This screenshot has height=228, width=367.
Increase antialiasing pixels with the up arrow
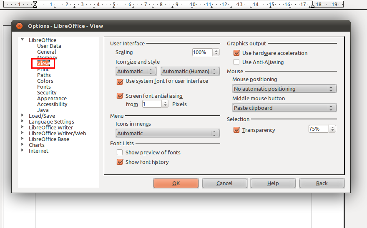pos(165,102)
